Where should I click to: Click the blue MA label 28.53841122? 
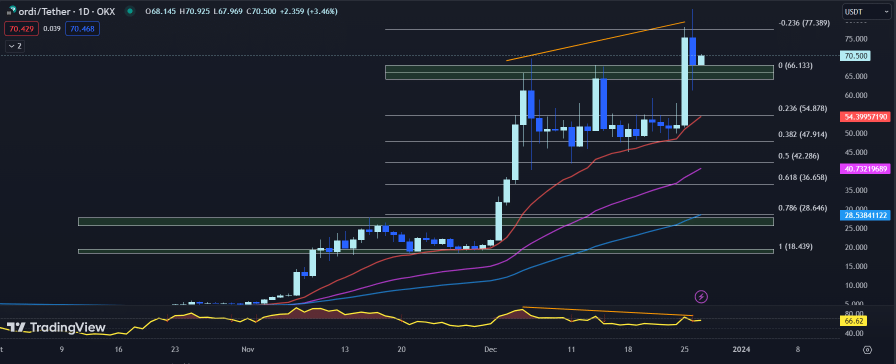[865, 215]
